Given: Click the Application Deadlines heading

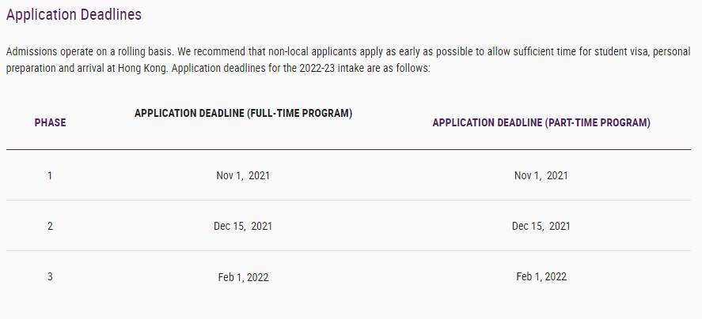Looking at the screenshot, I should click(x=74, y=15).
